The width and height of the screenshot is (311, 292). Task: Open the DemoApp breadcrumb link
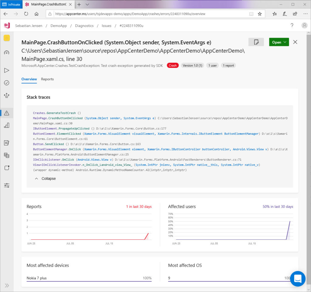pyautogui.click(x=59, y=26)
